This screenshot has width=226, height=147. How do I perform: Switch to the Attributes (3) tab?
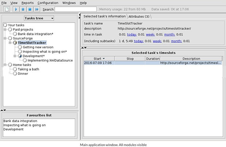(x=139, y=16)
